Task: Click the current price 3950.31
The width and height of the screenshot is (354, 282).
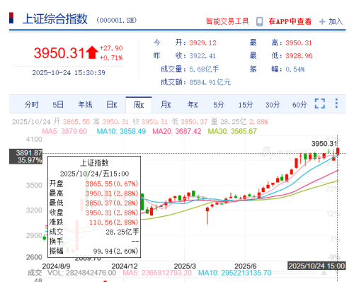Action: point(59,52)
